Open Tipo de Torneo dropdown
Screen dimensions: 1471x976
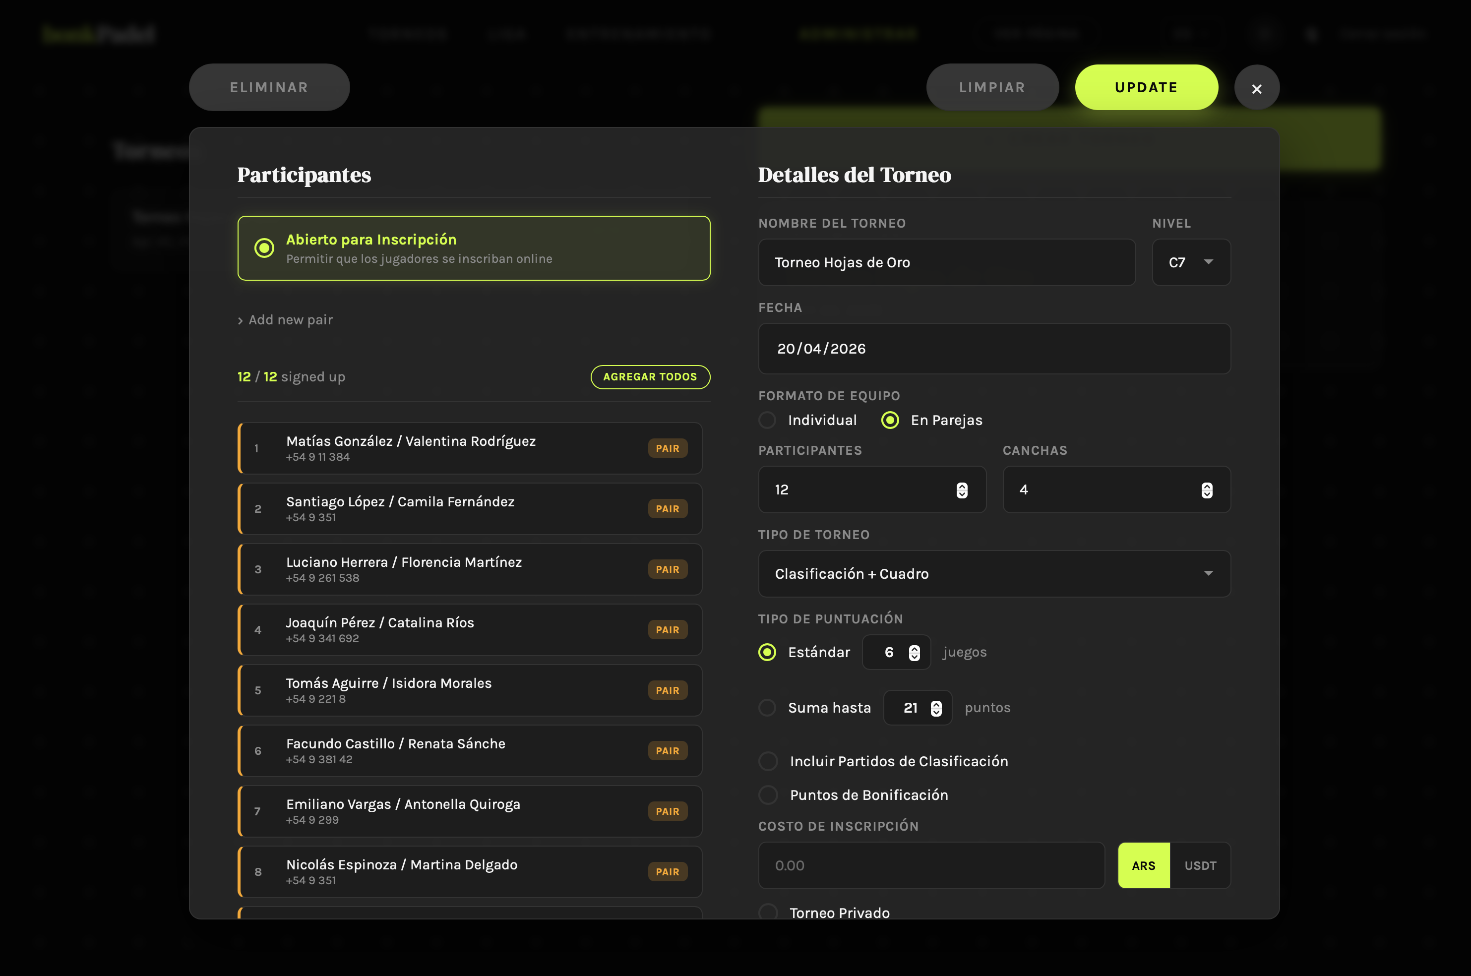click(x=993, y=573)
